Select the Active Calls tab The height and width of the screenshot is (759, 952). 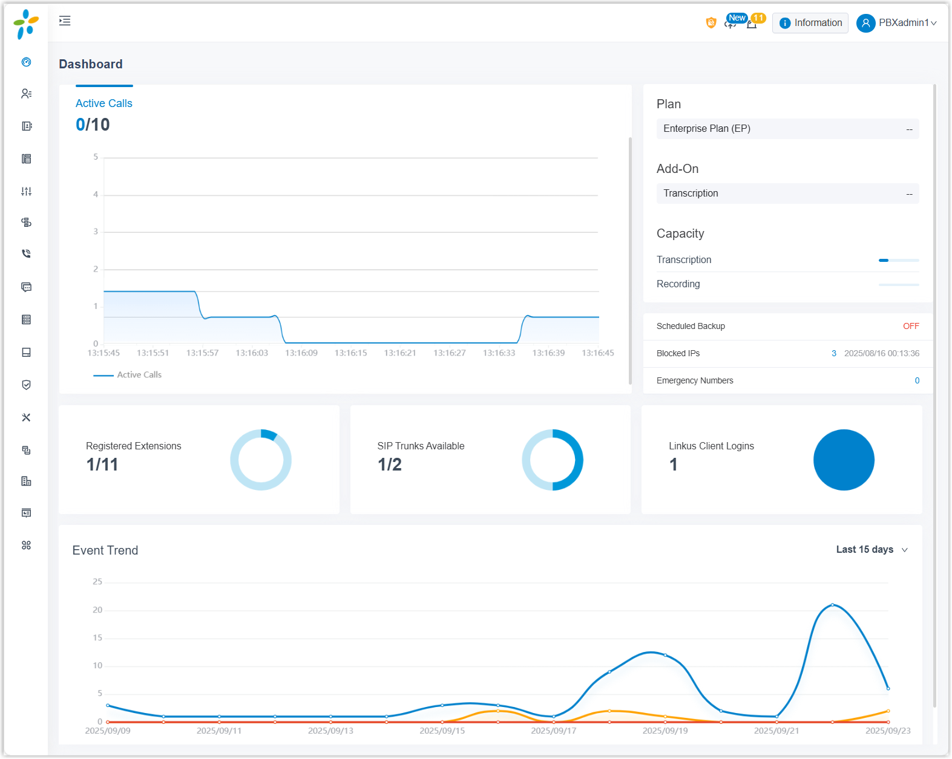point(103,103)
